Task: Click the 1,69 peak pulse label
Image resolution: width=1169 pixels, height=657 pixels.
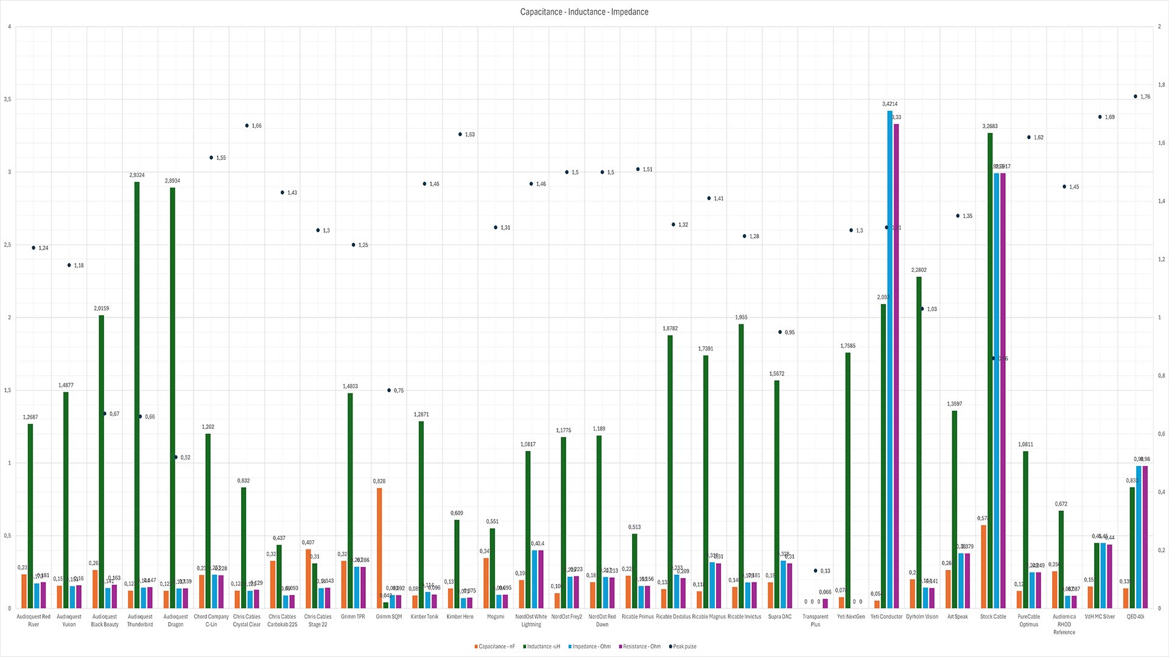Action: (1110, 117)
